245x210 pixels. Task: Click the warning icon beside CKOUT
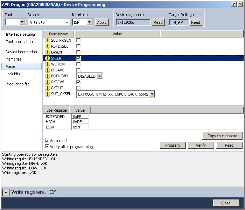[47, 88]
